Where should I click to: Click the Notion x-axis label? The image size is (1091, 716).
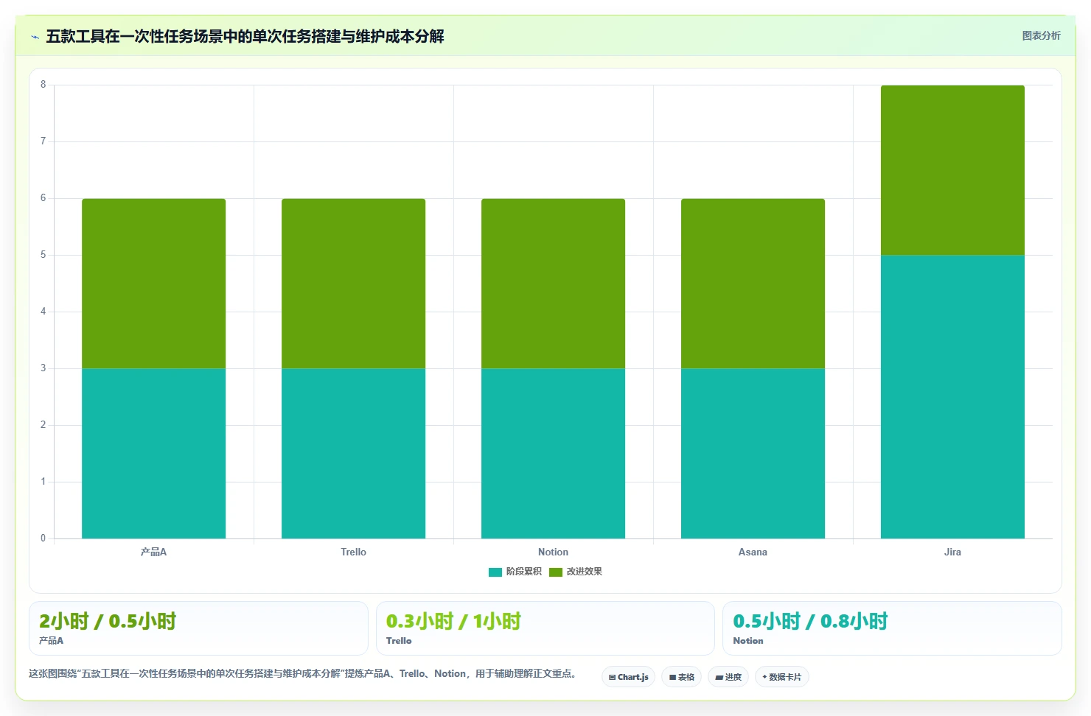(553, 552)
